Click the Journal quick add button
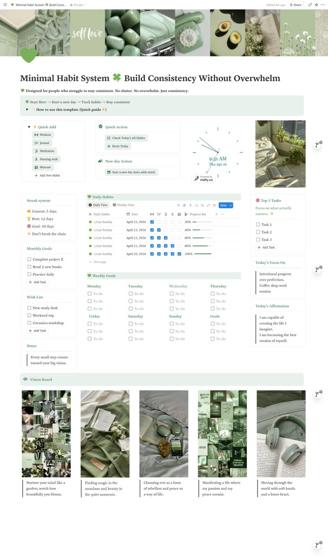Viewport: 328px width, 556px height. point(42,143)
